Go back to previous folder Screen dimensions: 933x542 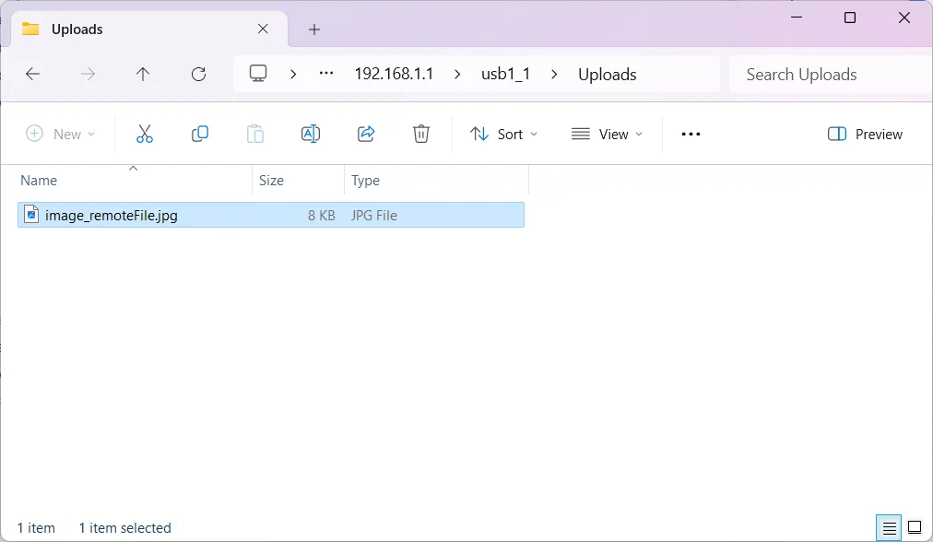click(32, 74)
